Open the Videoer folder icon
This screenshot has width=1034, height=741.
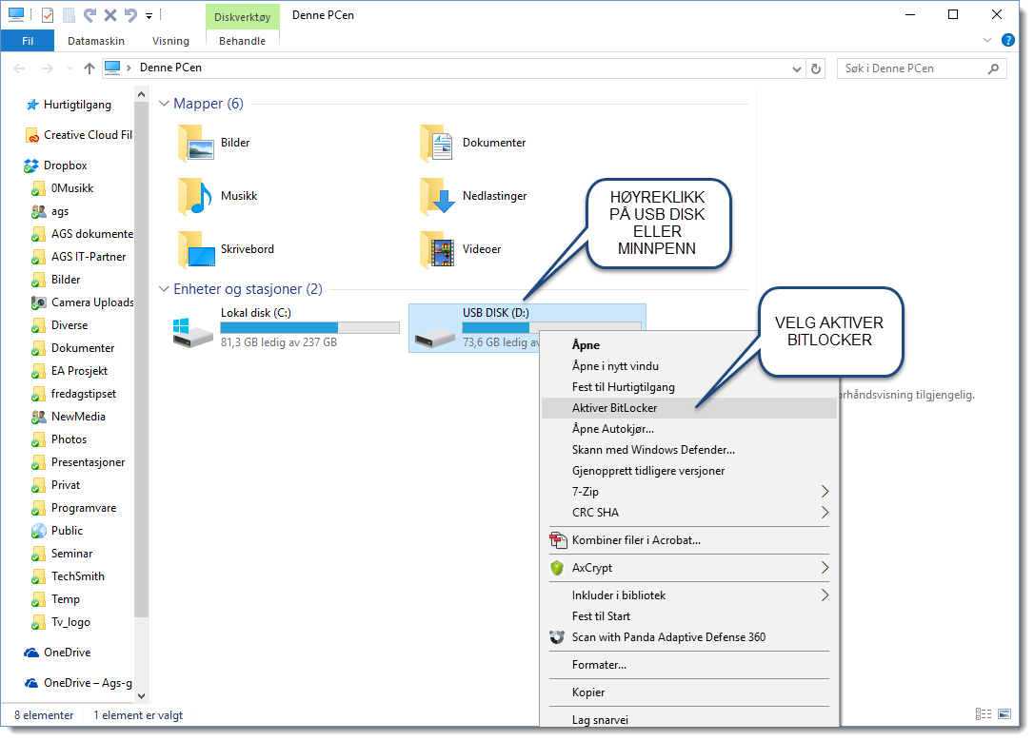click(x=437, y=249)
